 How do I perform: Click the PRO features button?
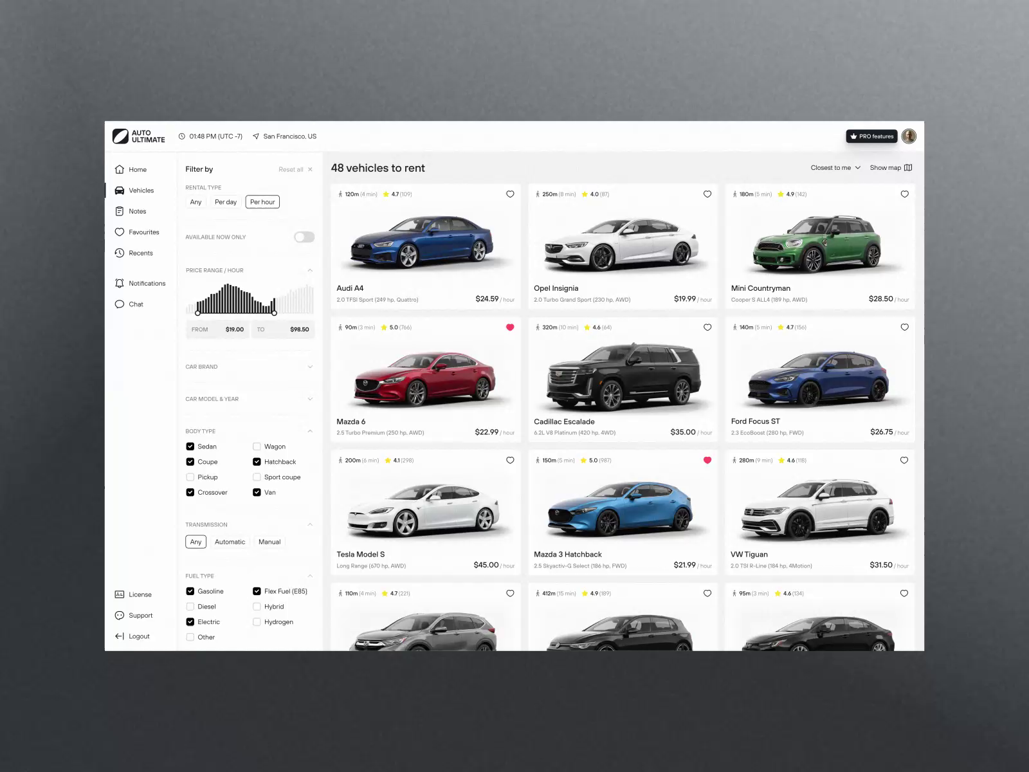[871, 136]
